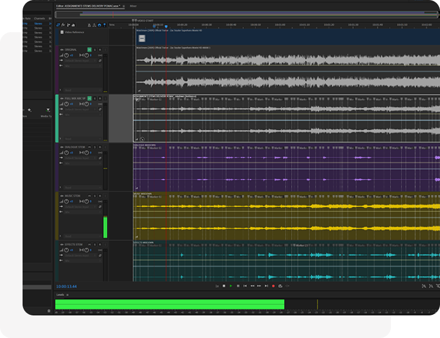Image resolution: width=440 pixels, height=338 pixels.
Task: Click the red Record button
Action: click(x=273, y=286)
